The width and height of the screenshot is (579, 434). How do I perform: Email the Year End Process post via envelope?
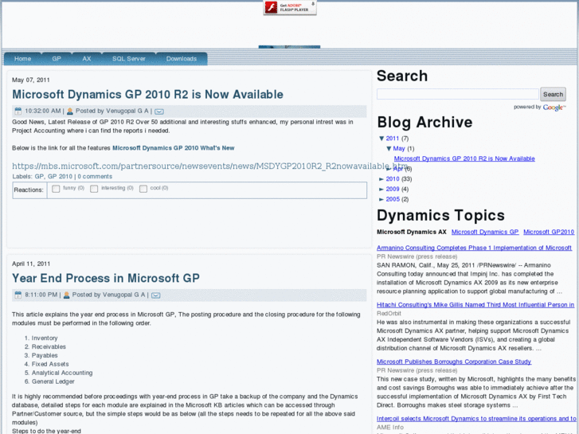click(x=156, y=295)
